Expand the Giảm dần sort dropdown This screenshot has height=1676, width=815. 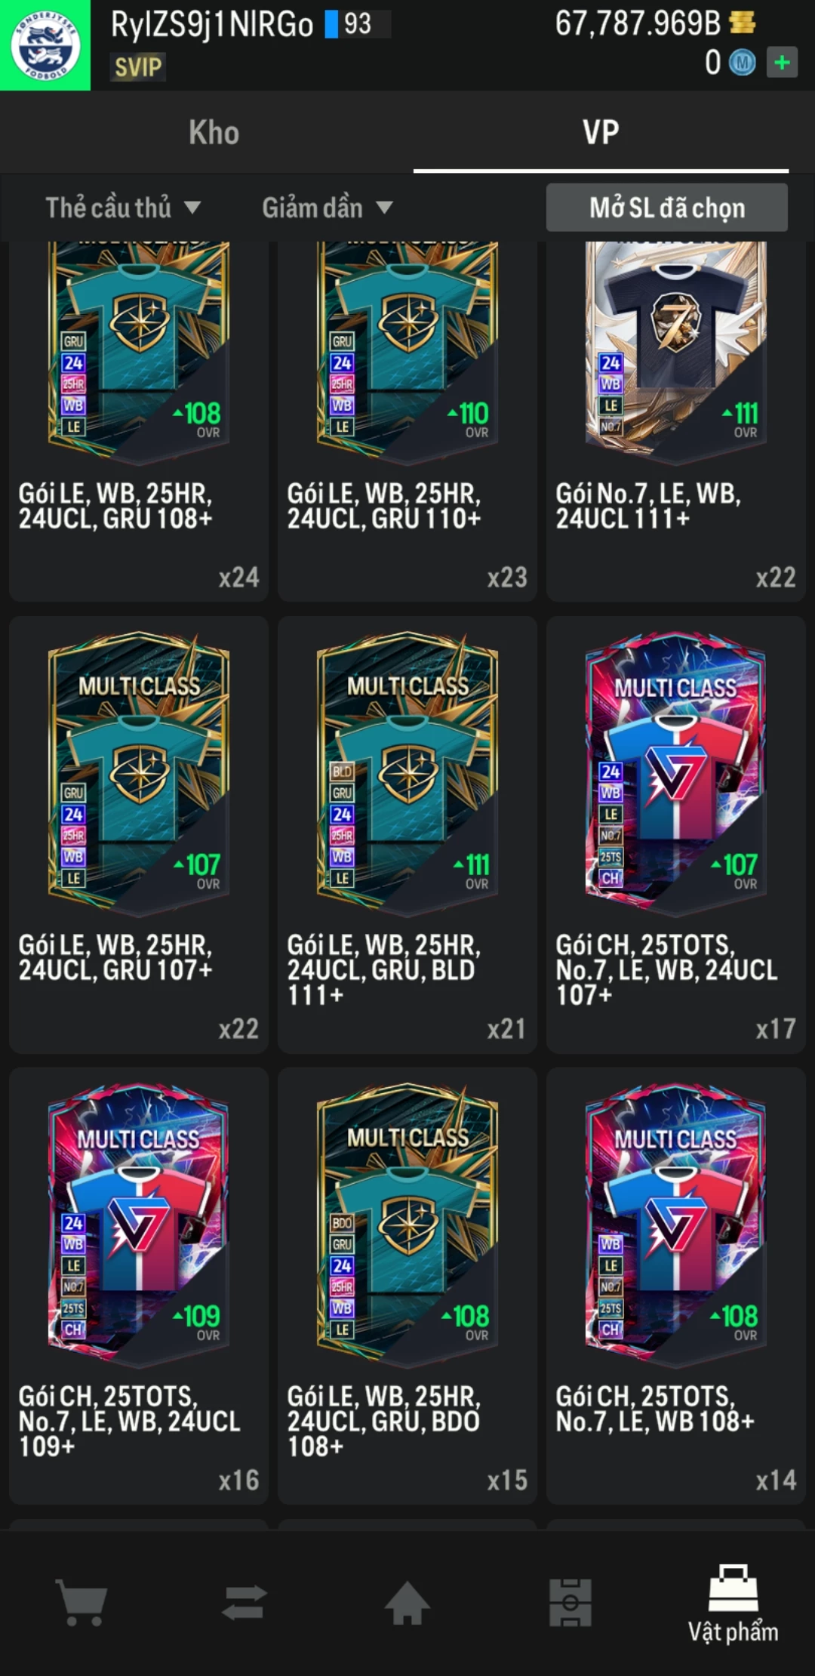327,208
